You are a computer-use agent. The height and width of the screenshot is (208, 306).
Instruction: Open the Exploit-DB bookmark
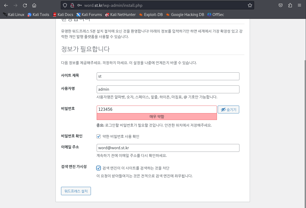[151, 15]
